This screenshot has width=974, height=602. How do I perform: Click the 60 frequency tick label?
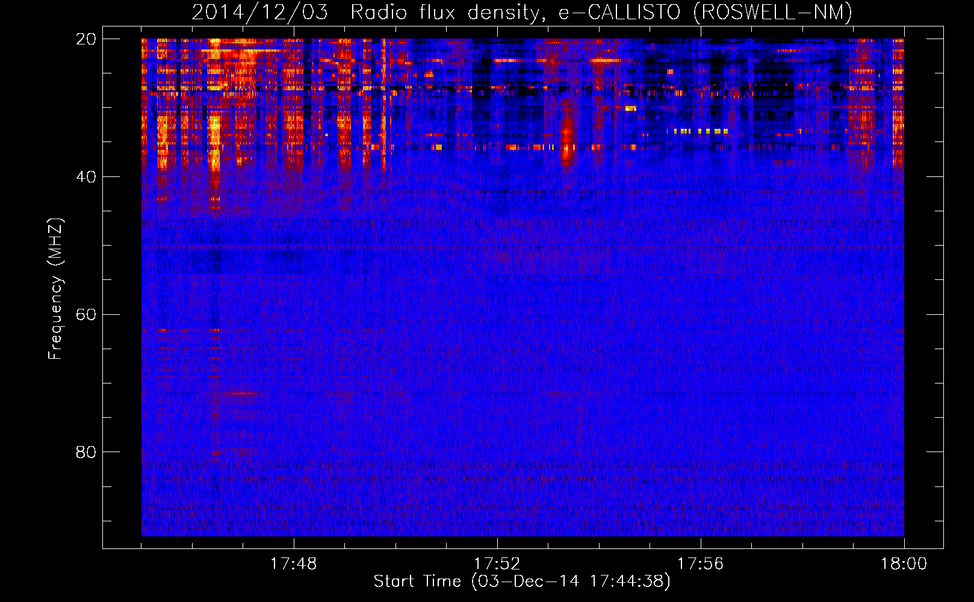[x=85, y=315]
